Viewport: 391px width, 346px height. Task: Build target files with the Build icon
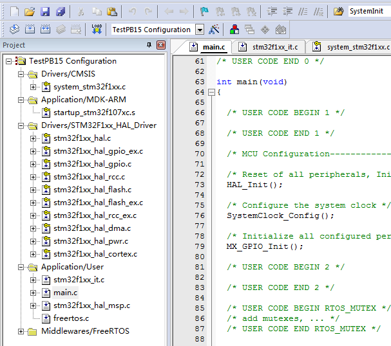tap(30, 30)
